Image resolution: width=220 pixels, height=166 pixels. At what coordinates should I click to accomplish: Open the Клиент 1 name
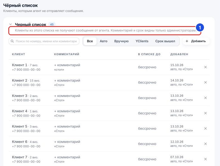[x=20, y=65]
